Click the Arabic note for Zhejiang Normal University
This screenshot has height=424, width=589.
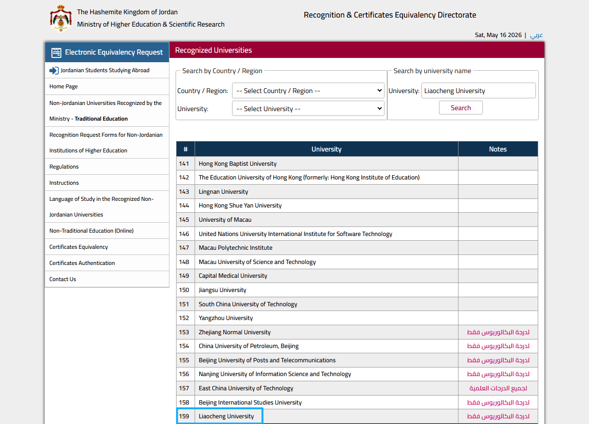[498, 332]
